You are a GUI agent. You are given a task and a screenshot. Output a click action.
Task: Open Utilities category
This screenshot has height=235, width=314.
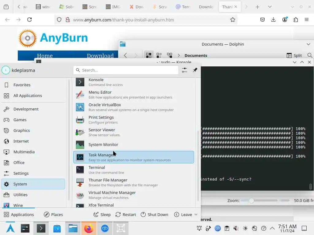tap(33, 195)
